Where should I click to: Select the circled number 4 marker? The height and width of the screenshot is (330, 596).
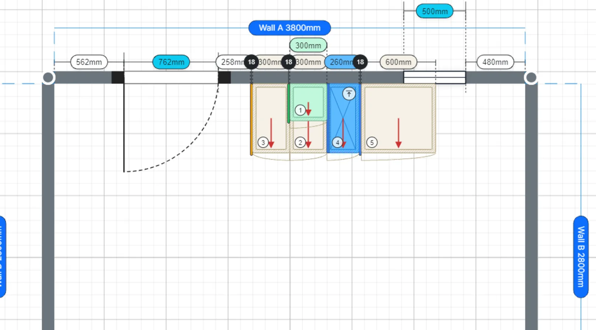[x=337, y=143]
